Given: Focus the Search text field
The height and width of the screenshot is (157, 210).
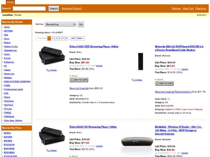Looking at the screenshot, I should pyautogui.click(x=29, y=9).
